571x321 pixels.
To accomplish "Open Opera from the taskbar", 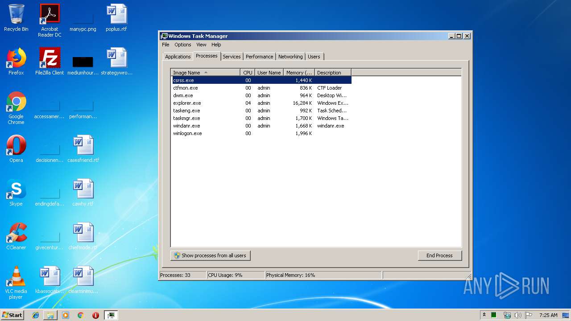I will tap(95, 315).
